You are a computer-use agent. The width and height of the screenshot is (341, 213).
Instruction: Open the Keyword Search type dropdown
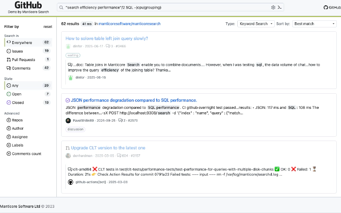pyautogui.click(x=256, y=24)
